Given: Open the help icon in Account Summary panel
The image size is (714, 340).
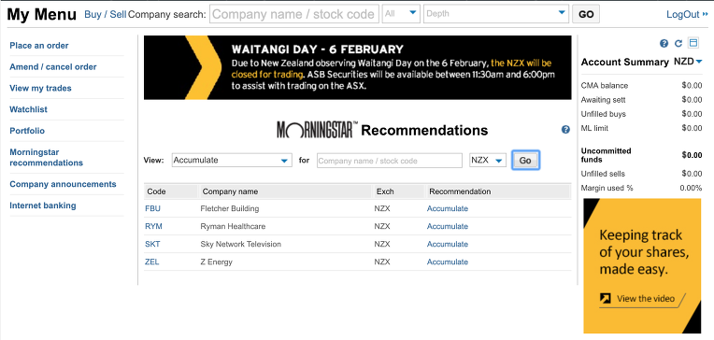Looking at the screenshot, I should pos(664,44).
